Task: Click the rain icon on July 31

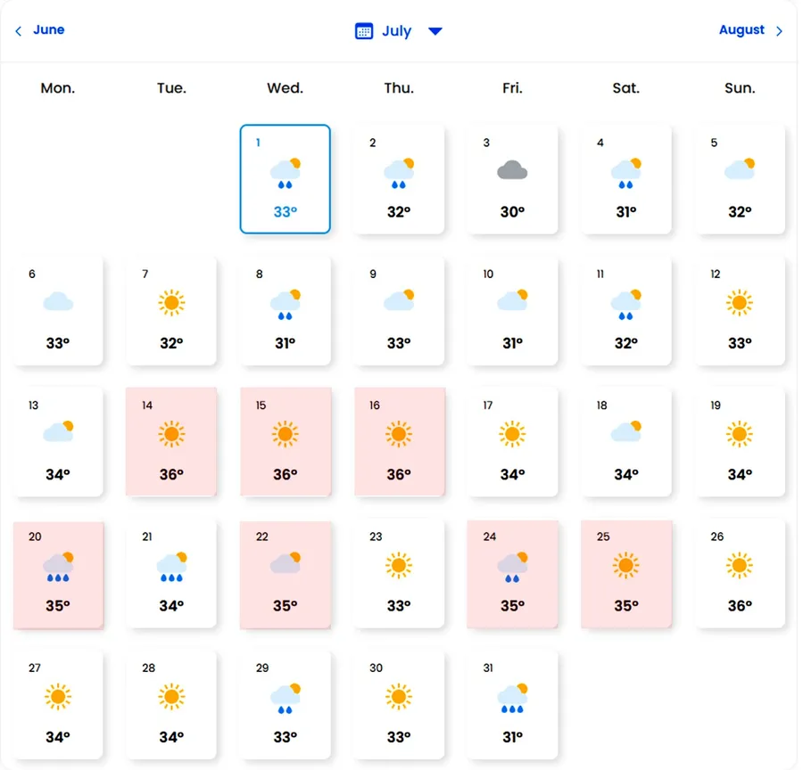Action: pos(512,697)
